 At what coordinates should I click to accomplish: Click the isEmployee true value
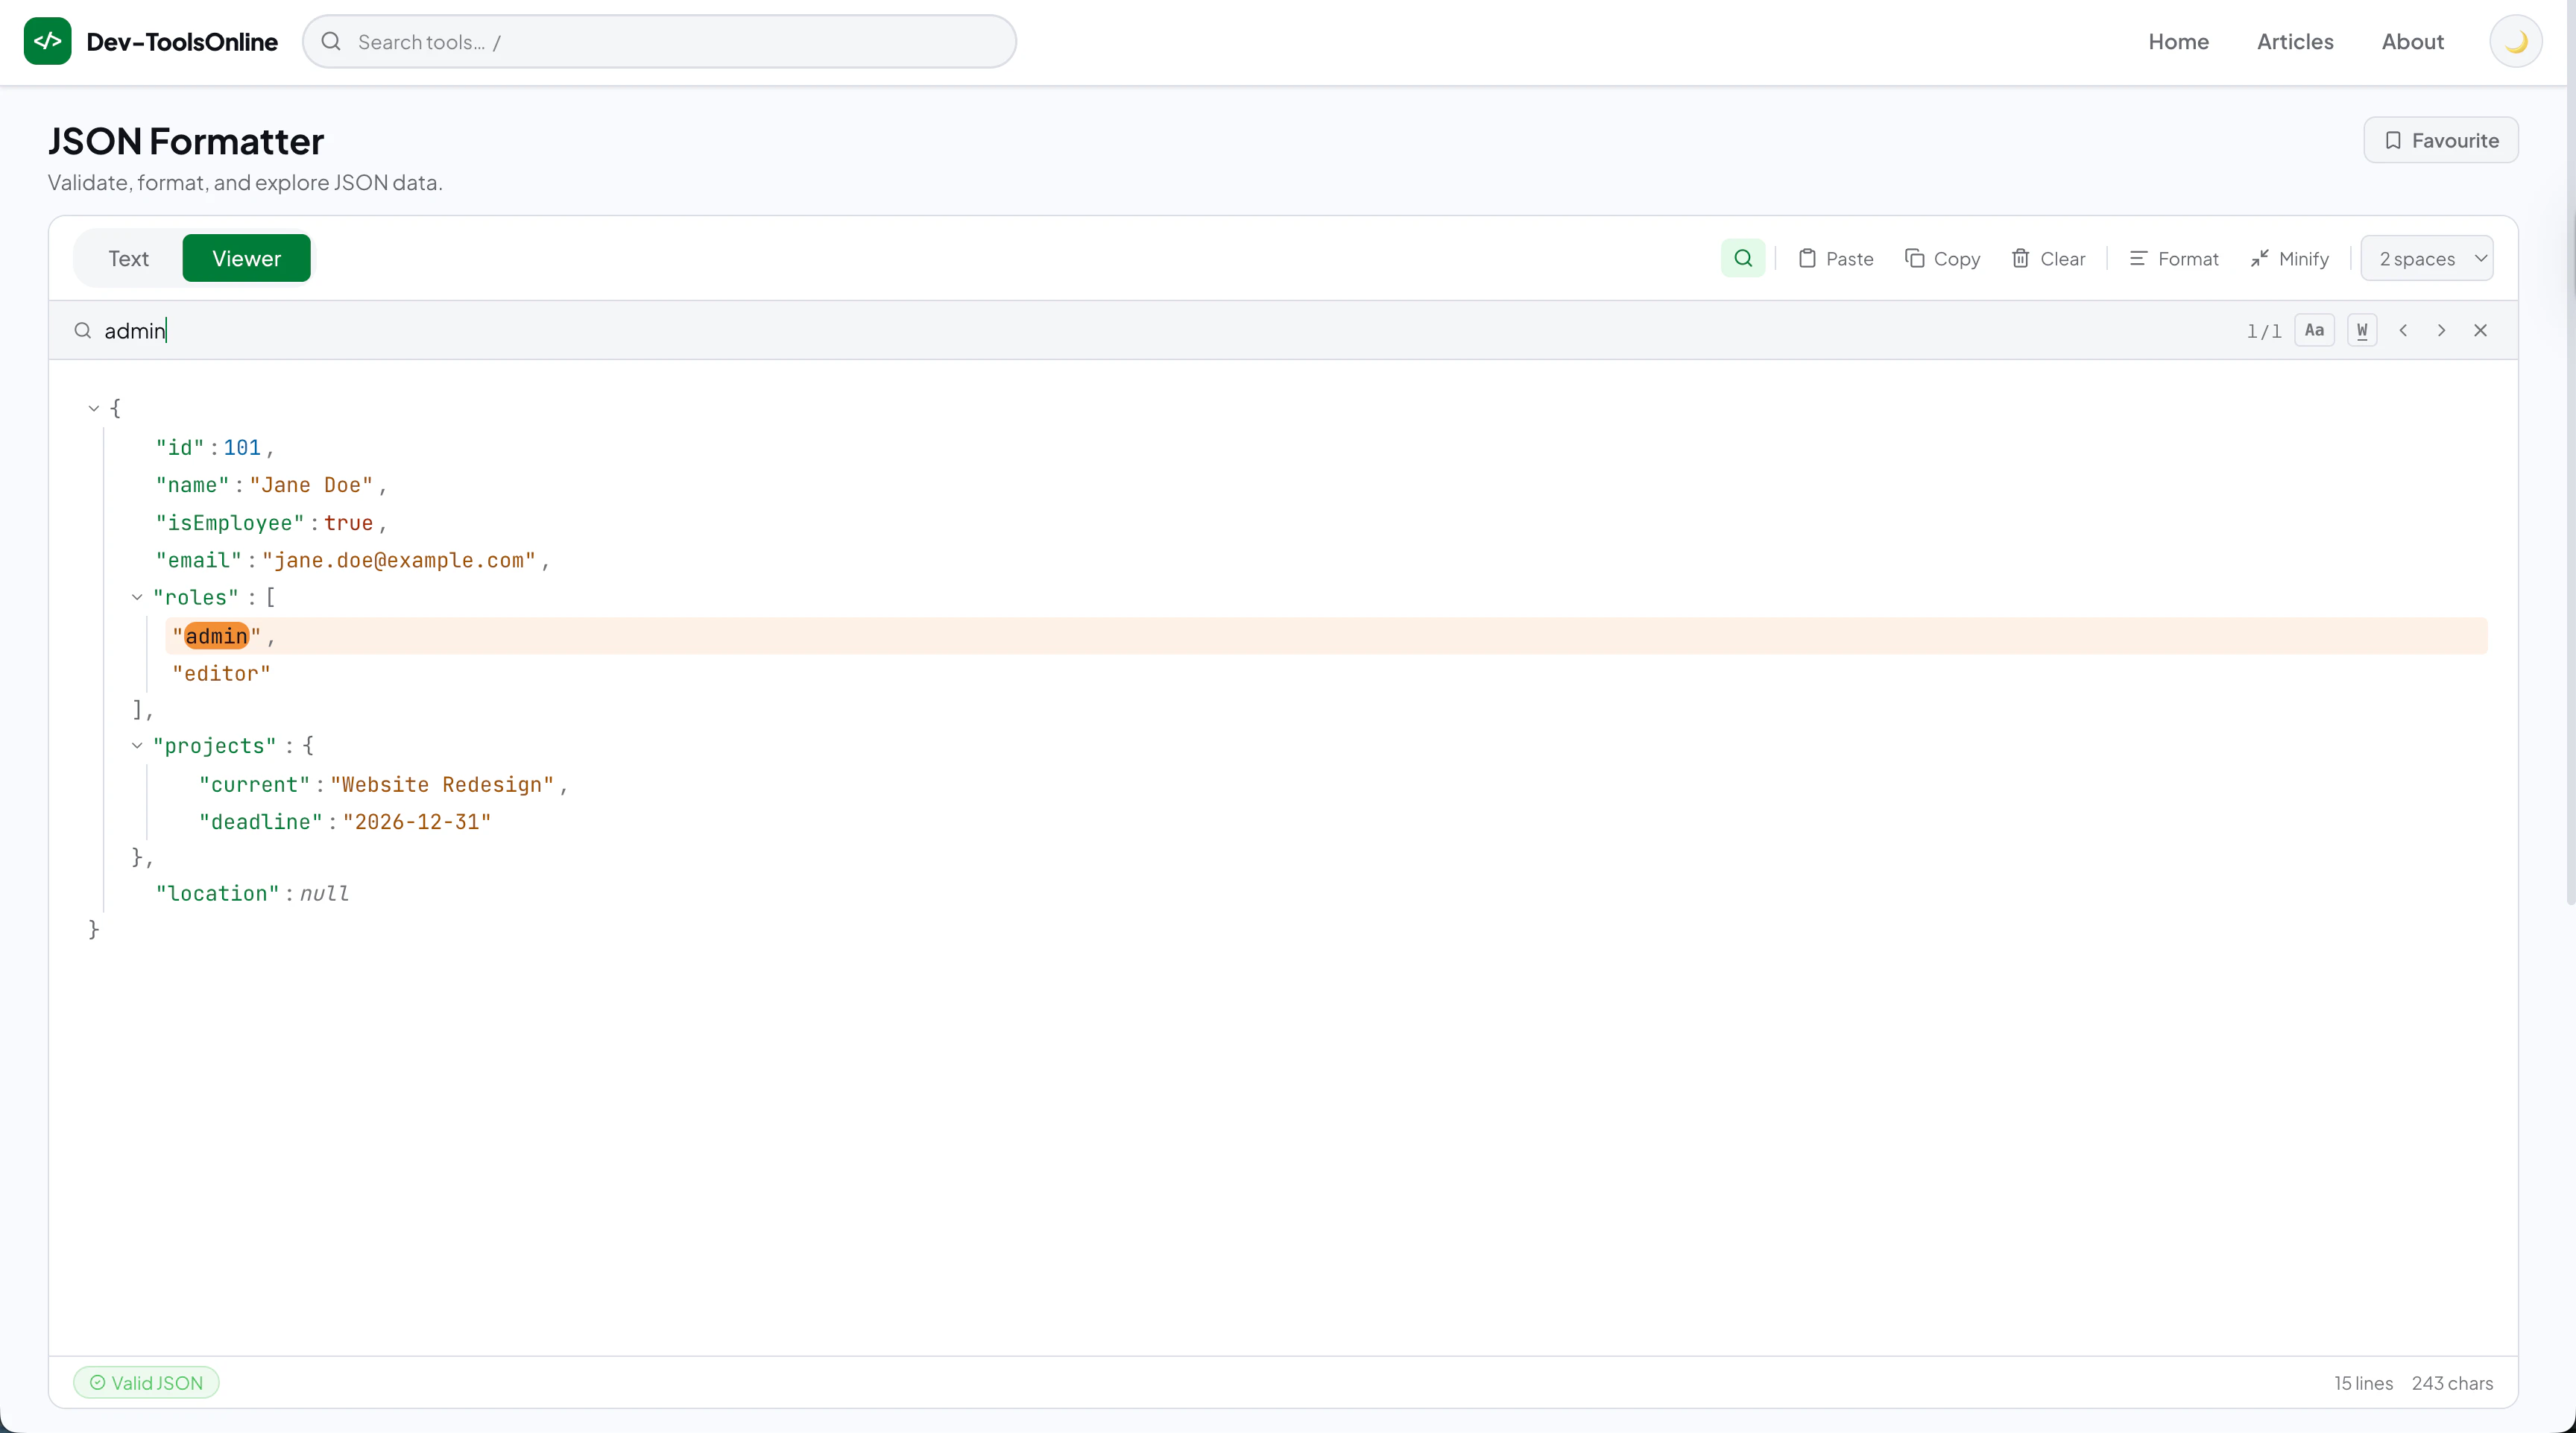tap(348, 523)
